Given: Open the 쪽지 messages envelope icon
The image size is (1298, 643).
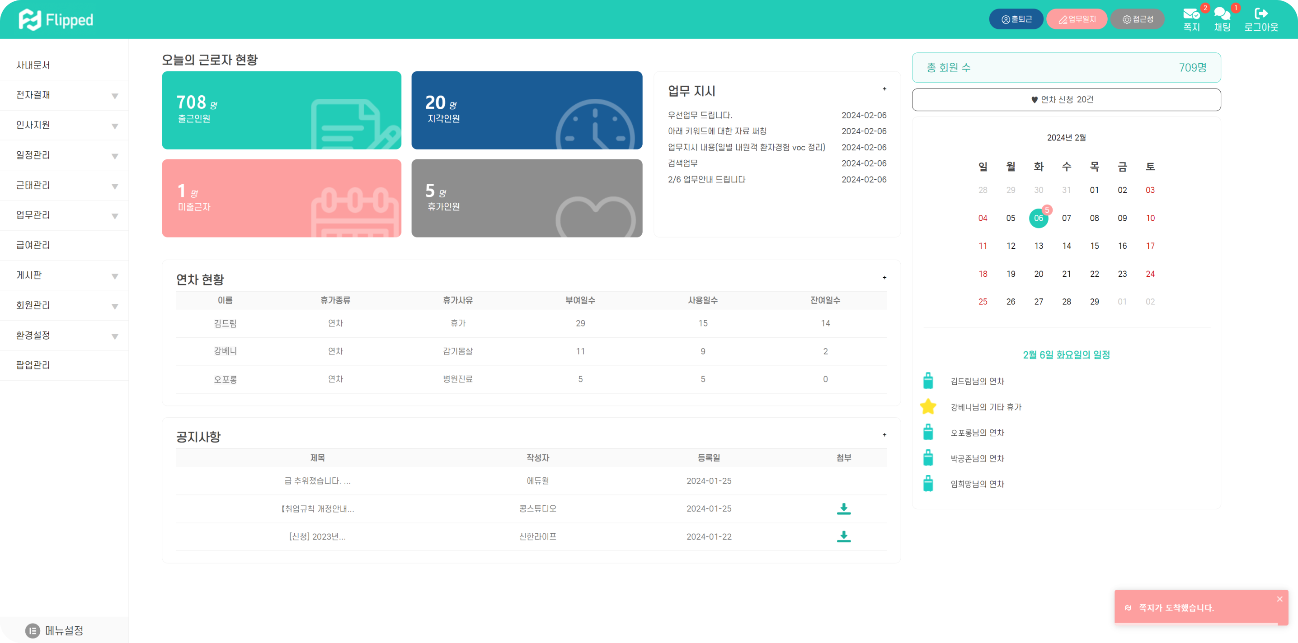Looking at the screenshot, I should coord(1191,14).
